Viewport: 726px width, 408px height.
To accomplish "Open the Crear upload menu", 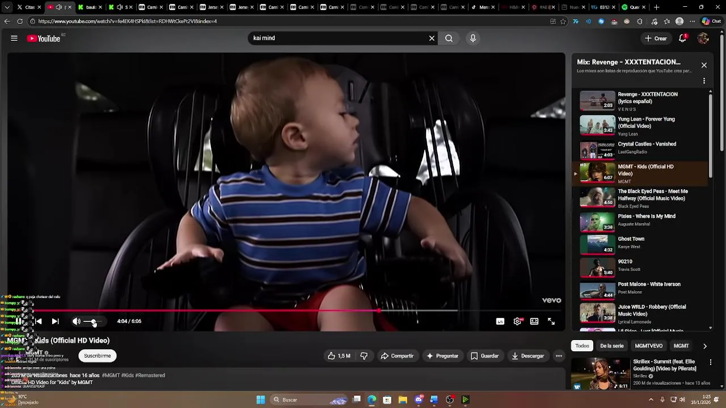I will point(656,39).
